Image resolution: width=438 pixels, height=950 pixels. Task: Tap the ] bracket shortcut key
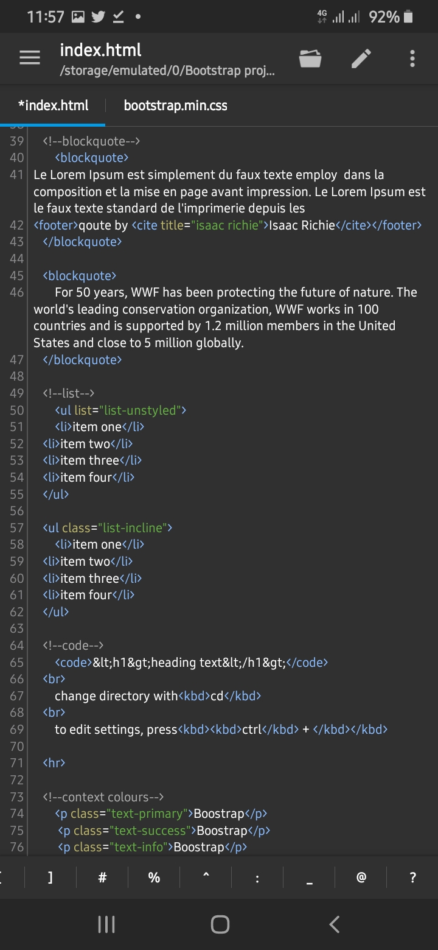[x=50, y=878]
